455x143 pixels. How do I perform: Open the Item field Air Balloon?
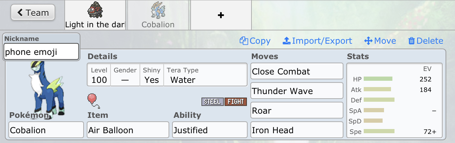(x=128, y=130)
